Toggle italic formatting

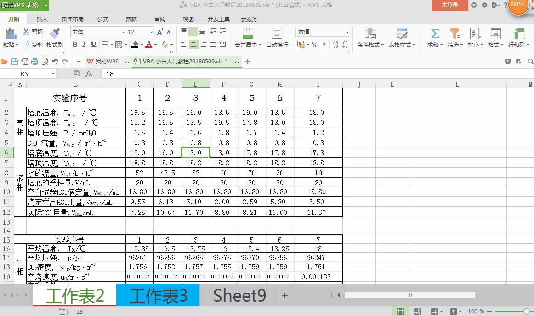coord(83,45)
